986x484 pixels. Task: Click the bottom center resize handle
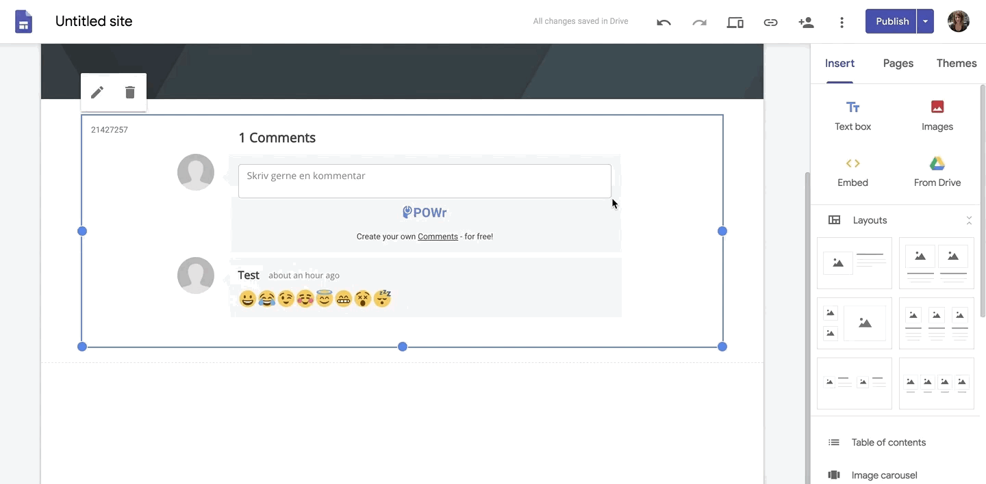coord(403,347)
